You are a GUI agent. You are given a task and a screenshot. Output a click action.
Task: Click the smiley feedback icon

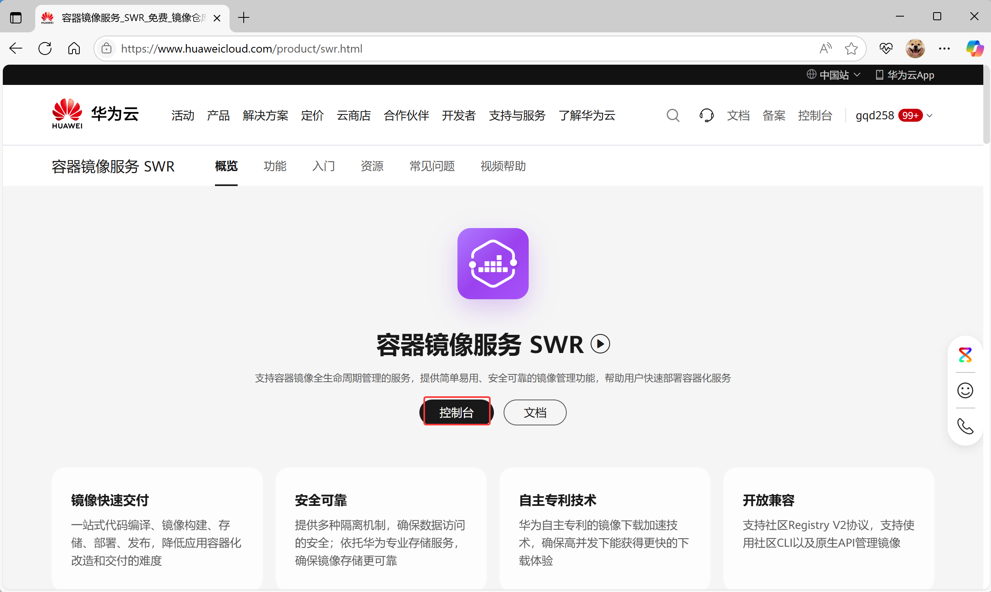click(965, 390)
